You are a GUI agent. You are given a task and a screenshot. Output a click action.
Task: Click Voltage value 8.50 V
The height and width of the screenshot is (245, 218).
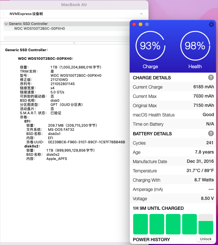(x=207, y=198)
